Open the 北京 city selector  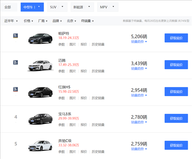coord(71,21)
